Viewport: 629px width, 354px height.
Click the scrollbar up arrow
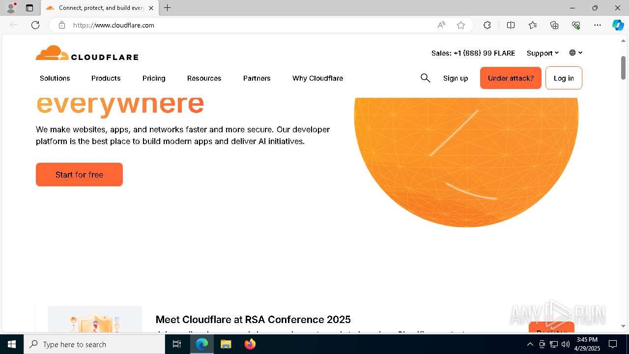tap(623, 41)
